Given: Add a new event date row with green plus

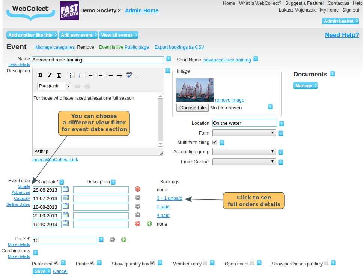Looking at the screenshot, I should click(149, 223).
